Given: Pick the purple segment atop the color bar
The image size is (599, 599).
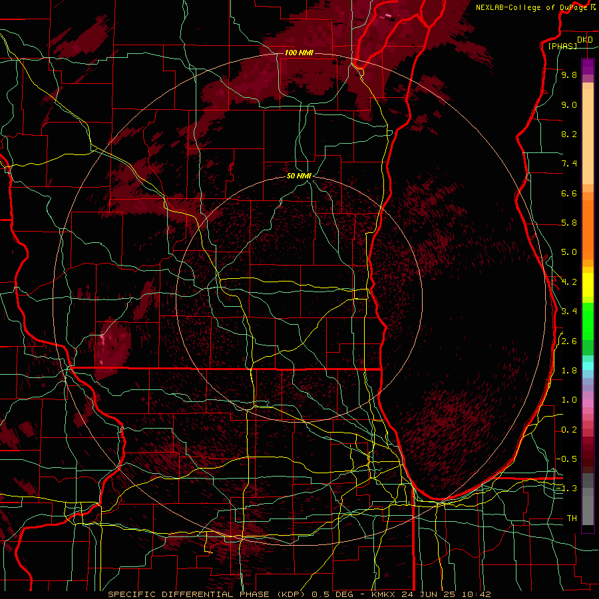Looking at the screenshot, I should pyautogui.click(x=588, y=67).
